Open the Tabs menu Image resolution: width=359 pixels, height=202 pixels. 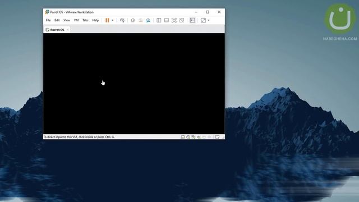[85, 20]
